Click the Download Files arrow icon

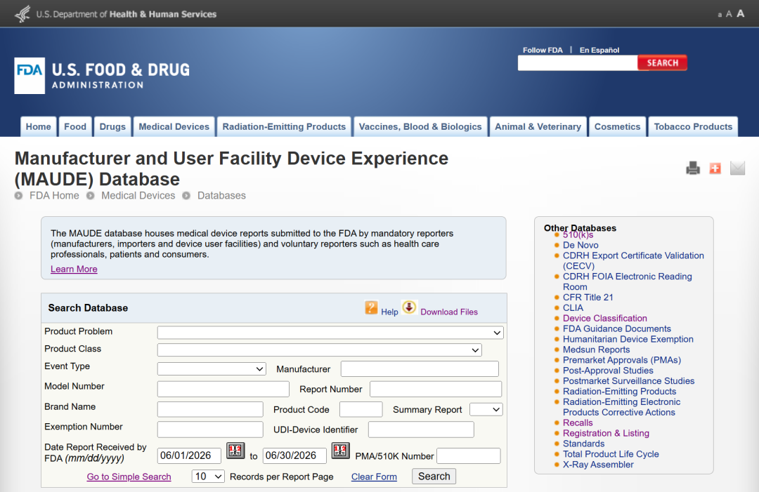pos(409,307)
